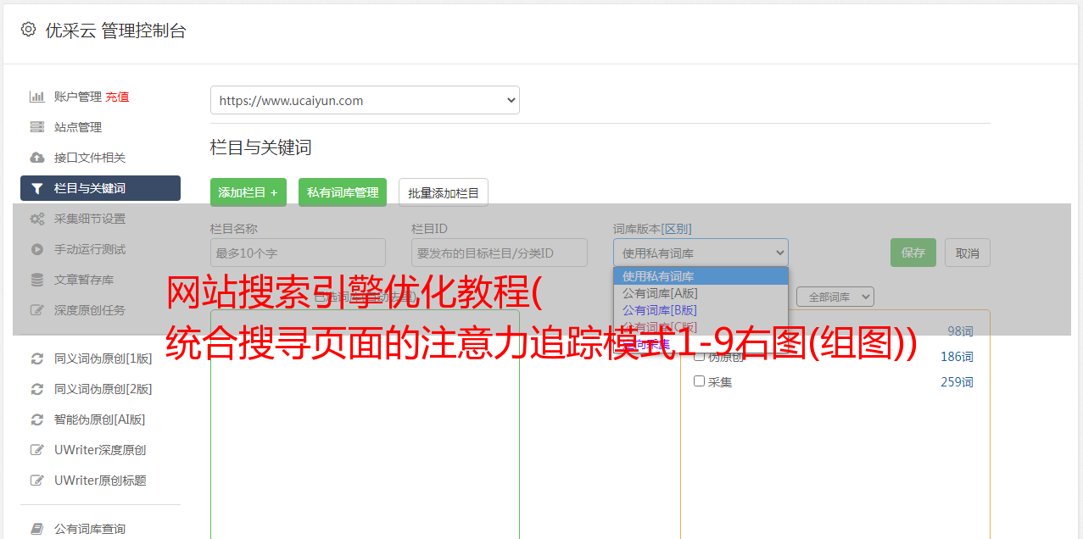Click the 98词 count in the list
Screen dimensions: 1083x539
point(960,331)
